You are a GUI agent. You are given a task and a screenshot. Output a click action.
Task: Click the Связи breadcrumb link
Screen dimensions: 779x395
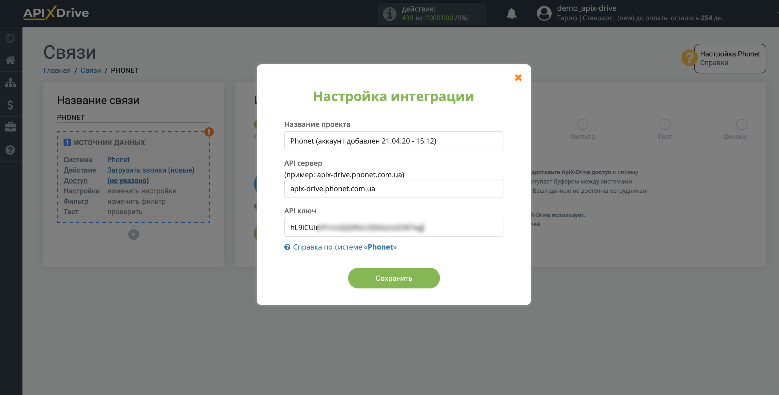[91, 70]
